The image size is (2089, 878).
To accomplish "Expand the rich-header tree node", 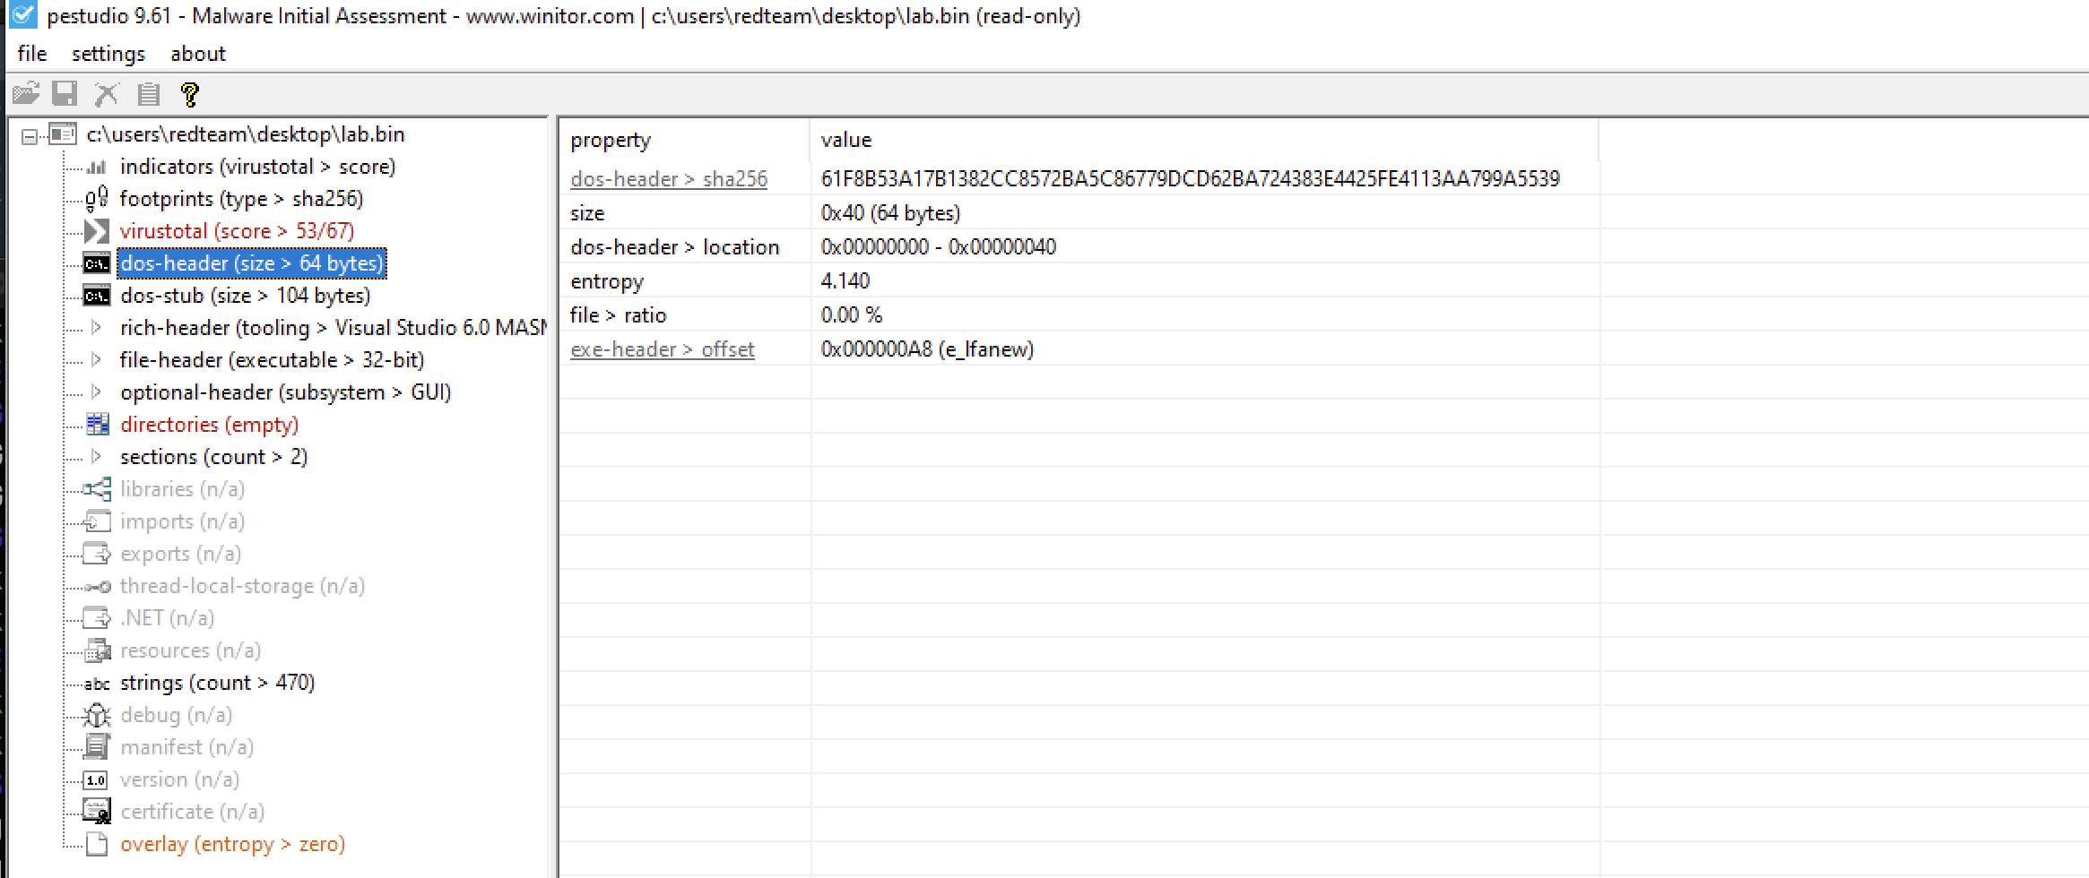I will (x=97, y=328).
